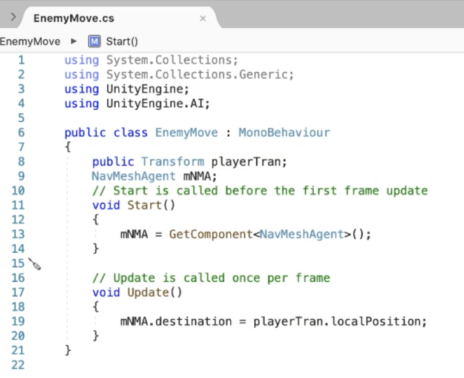Click UnityEngine.AI in the using statement
The height and width of the screenshot is (378, 464).
click(157, 104)
